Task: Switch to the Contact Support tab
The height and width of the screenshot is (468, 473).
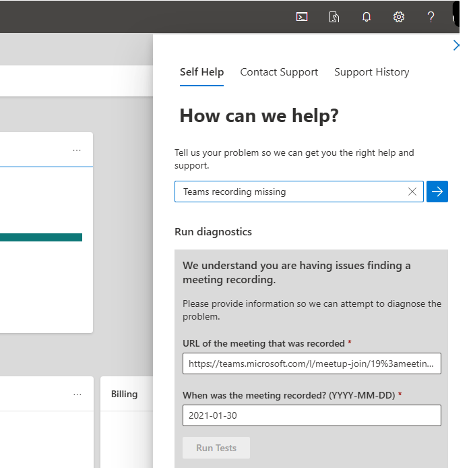Action: point(279,72)
